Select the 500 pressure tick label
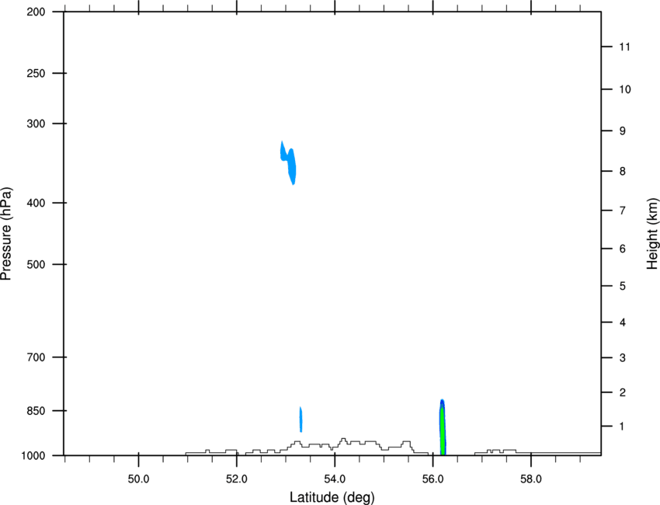Screen dimensions: 660x505 point(36,264)
